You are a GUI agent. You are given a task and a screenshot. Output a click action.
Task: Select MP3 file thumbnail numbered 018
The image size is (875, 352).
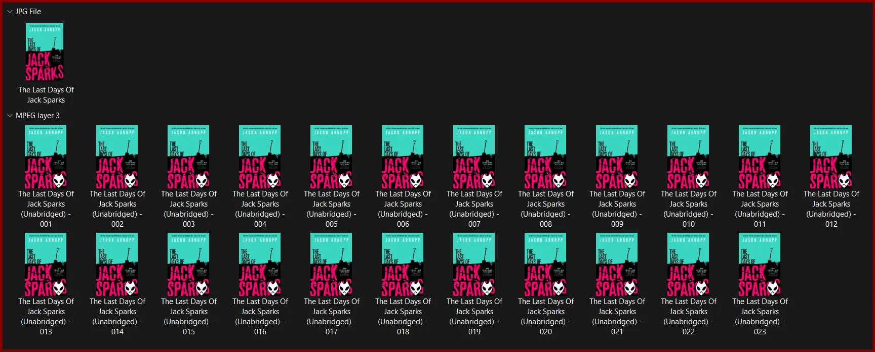point(403,264)
